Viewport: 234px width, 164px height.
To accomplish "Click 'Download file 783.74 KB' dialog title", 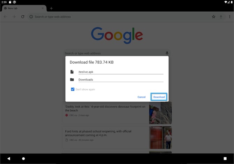I will 92,62.
